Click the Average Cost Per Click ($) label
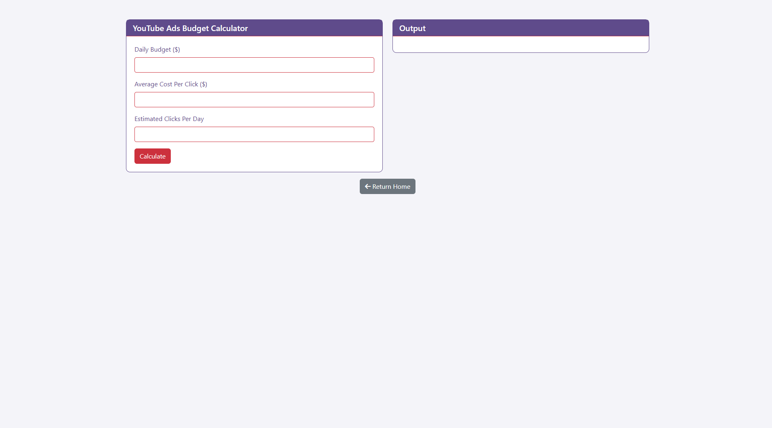The image size is (772, 428). (170, 84)
